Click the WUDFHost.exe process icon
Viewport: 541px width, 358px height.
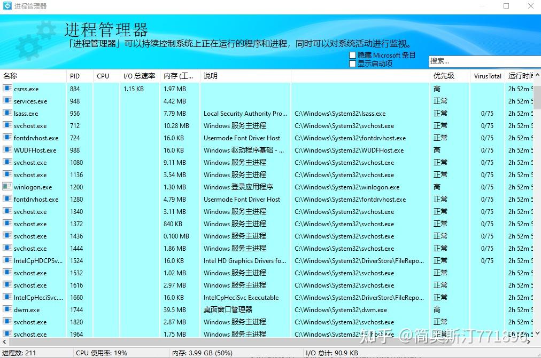pos(7,150)
